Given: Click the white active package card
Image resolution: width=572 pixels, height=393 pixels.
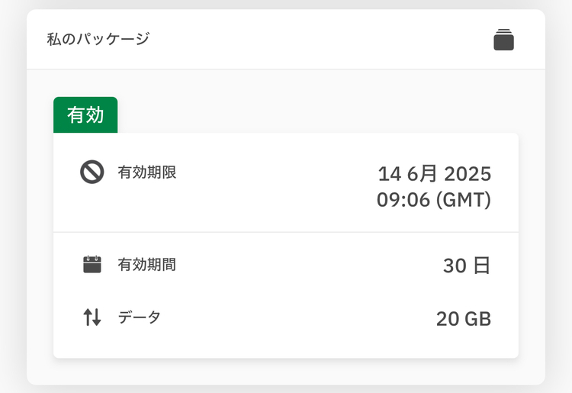Looking at the screenshot, I should pos(286,246).
